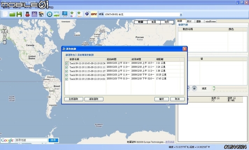Screen dimensions: 249x150
Task: Save project with green floppy disk icon
Action: coord(19,14)
